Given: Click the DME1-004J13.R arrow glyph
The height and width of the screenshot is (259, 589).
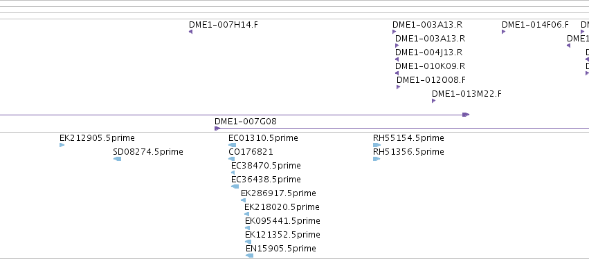Looking at the screenshot, I should tap(397, 59).
